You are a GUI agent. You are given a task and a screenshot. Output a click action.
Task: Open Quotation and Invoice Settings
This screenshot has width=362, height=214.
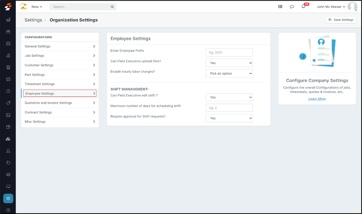pos(60,103)
